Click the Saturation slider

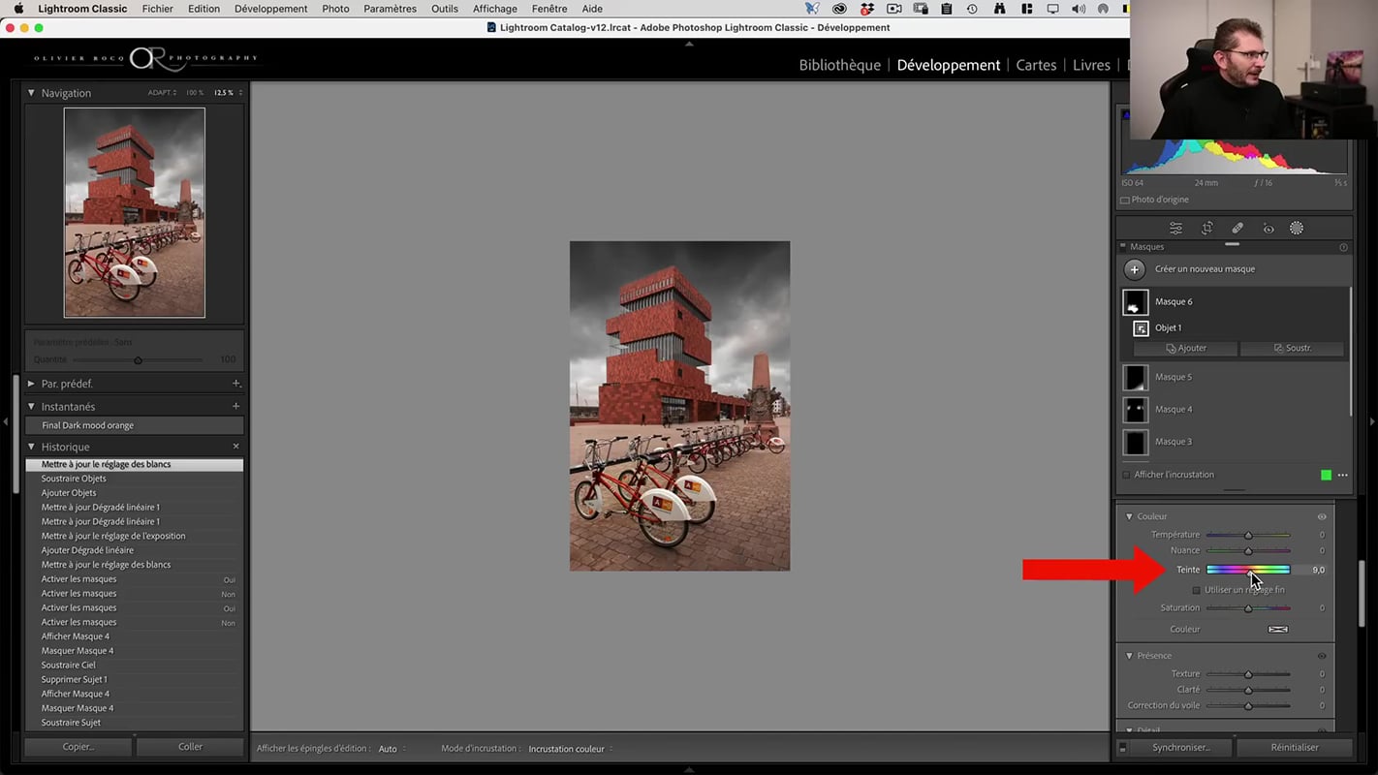(x=1248, y=608)
